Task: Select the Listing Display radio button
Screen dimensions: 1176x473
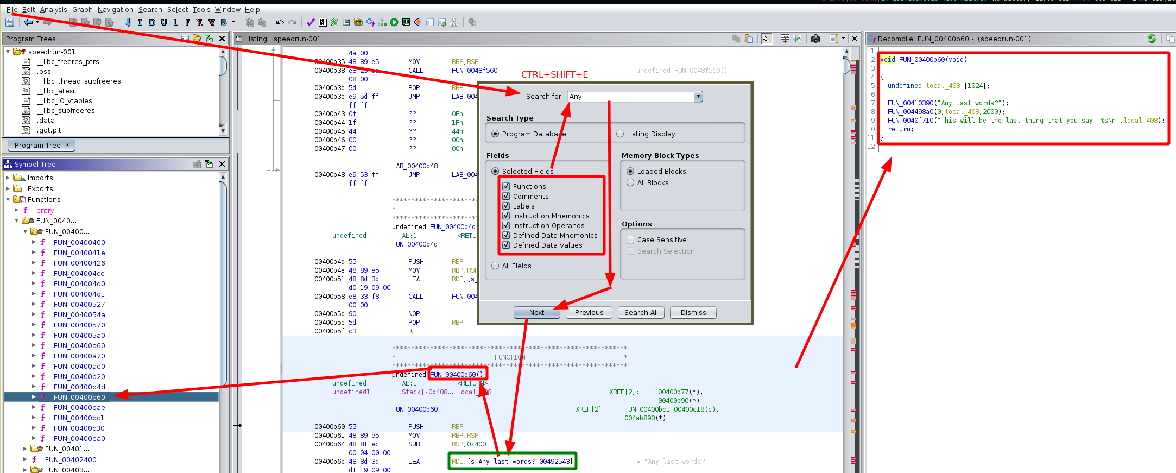Action: tap(620, 134)
